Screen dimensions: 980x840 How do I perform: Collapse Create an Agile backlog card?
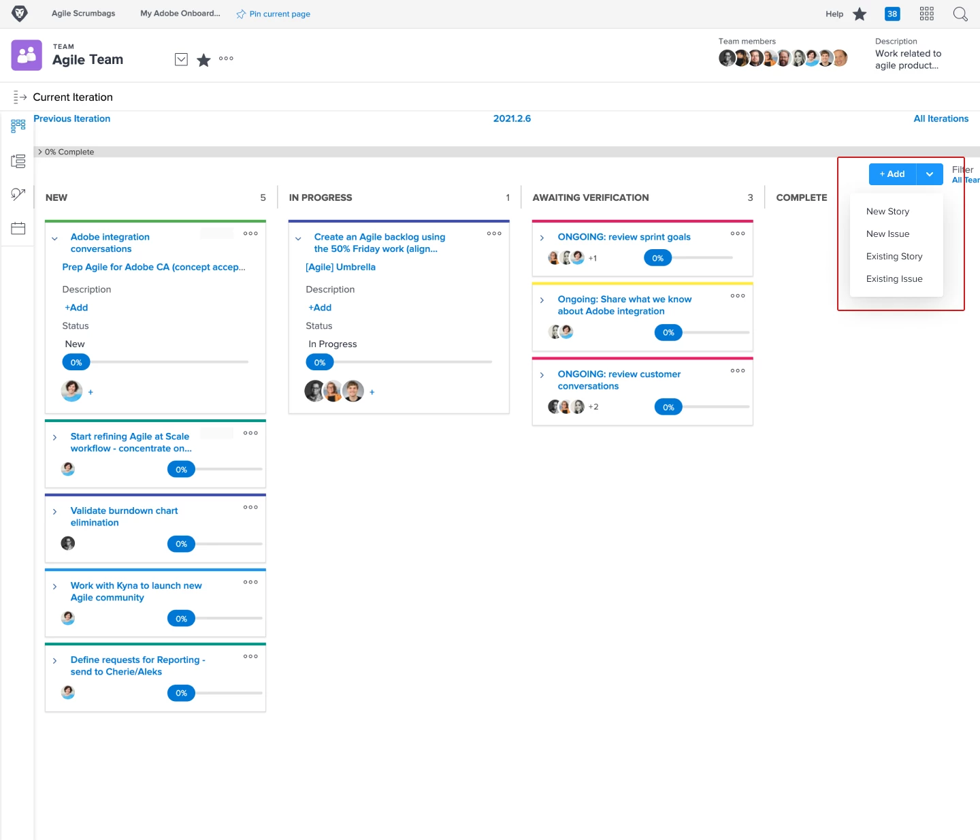tap(298, 238)
